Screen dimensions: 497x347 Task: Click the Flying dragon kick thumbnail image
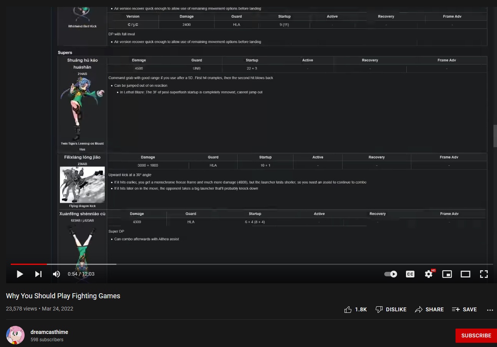tap(82, 185)
